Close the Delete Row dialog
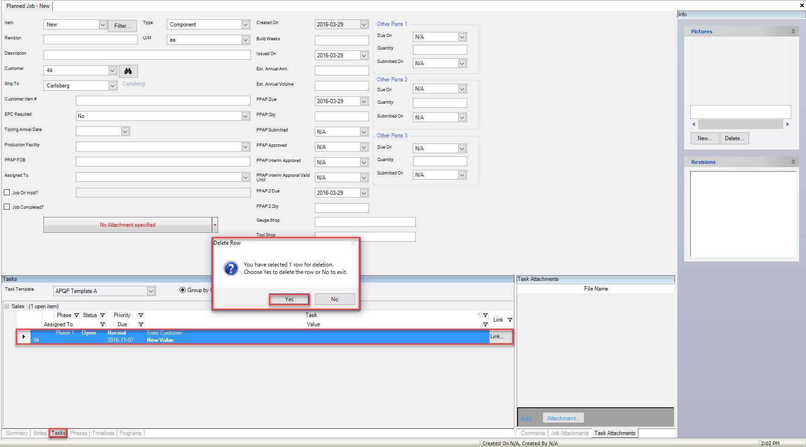This screenshot has height=447, width=806. coord(353,243)
